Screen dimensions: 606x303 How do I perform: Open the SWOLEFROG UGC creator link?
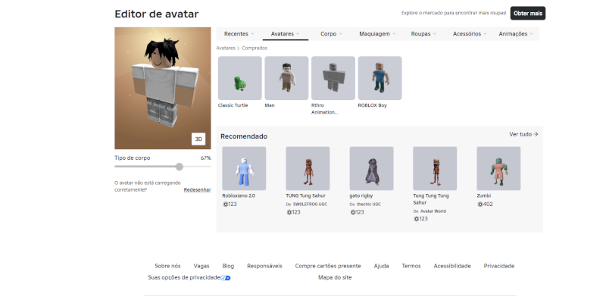310,204
